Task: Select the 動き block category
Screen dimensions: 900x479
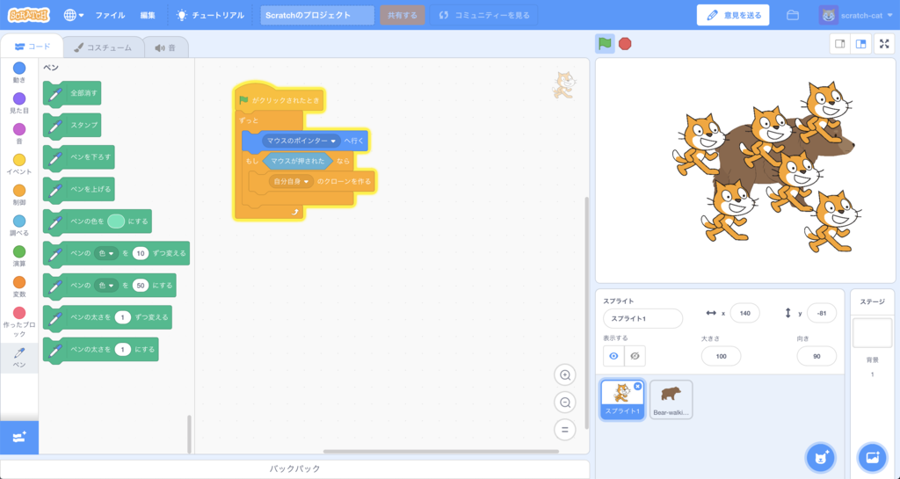Action: tap(19, 73)
